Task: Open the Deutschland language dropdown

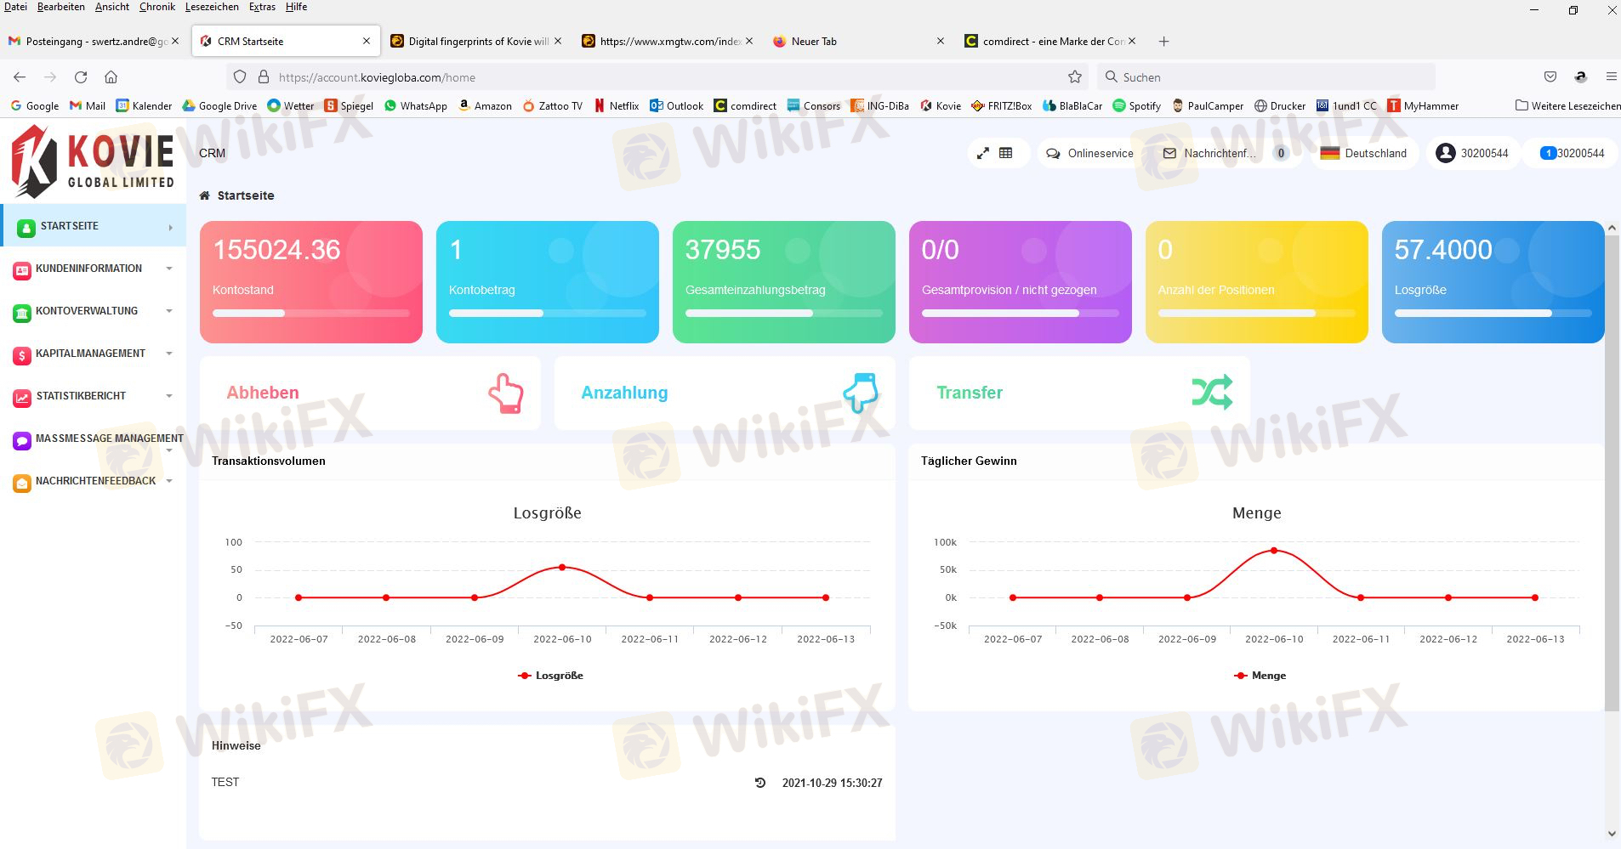Action: tap(1364, 154)
